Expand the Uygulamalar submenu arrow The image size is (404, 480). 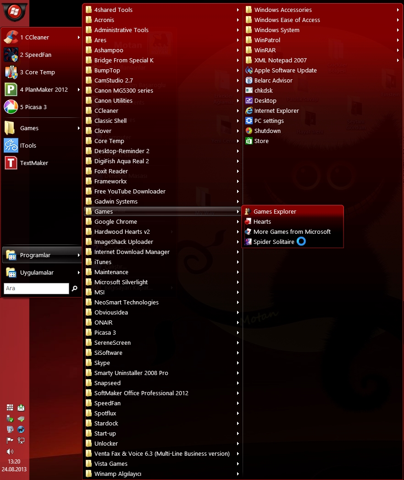click(79, 272)
